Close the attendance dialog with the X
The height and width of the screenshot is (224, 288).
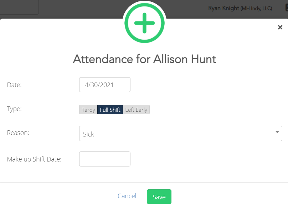point(280,28)
